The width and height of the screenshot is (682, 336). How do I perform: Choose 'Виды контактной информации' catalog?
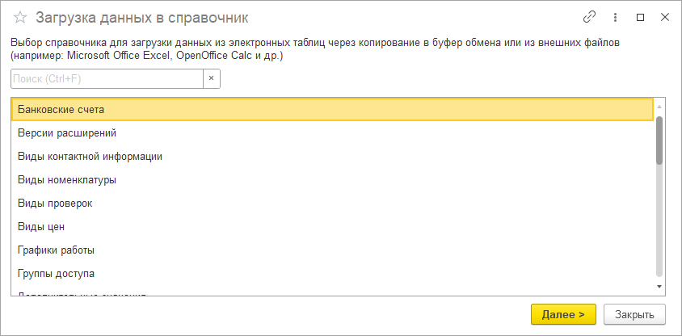coord(90,156)
